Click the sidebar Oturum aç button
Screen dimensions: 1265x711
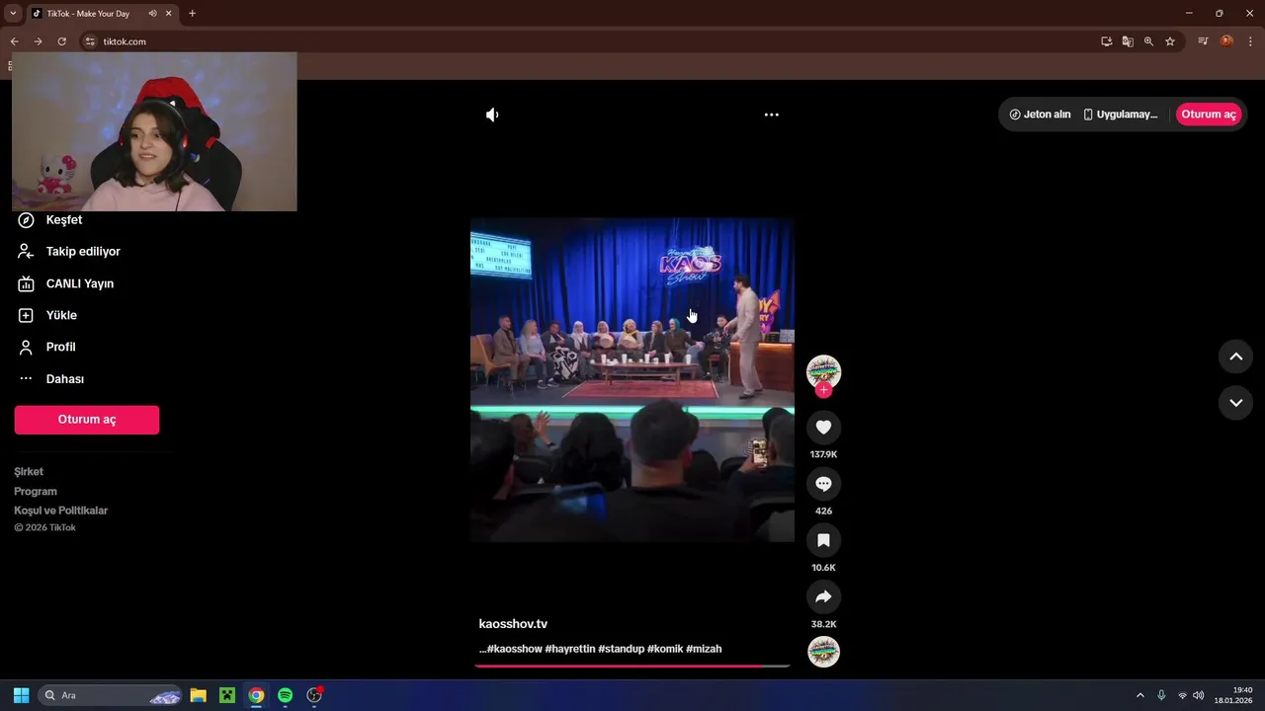click(x=87, y=420)
